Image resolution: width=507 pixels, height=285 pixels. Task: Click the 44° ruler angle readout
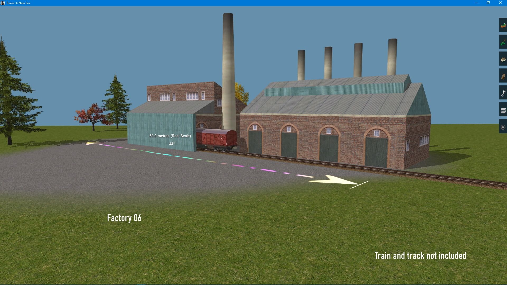tap(172, 144)
